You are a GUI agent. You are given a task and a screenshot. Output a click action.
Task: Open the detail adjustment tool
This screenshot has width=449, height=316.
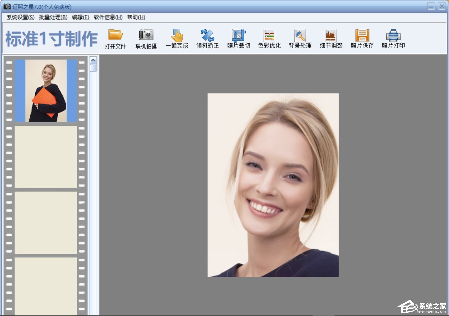pyautogui.click(x=331, y=35)
